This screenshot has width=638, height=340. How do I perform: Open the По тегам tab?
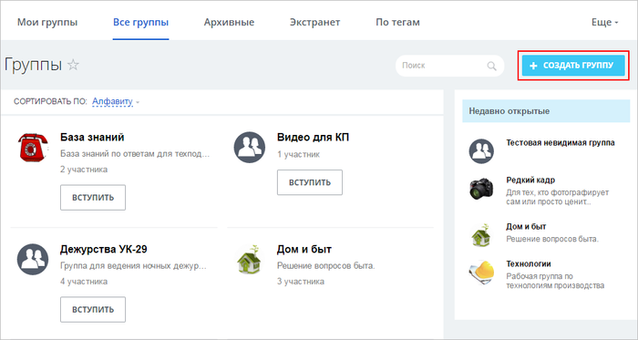397,22
